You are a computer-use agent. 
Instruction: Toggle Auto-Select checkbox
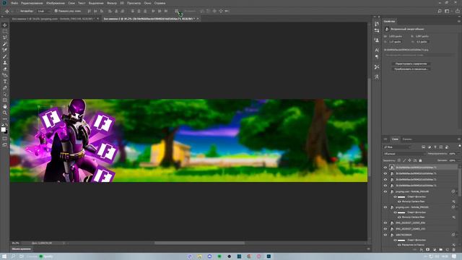pos(17,11)
